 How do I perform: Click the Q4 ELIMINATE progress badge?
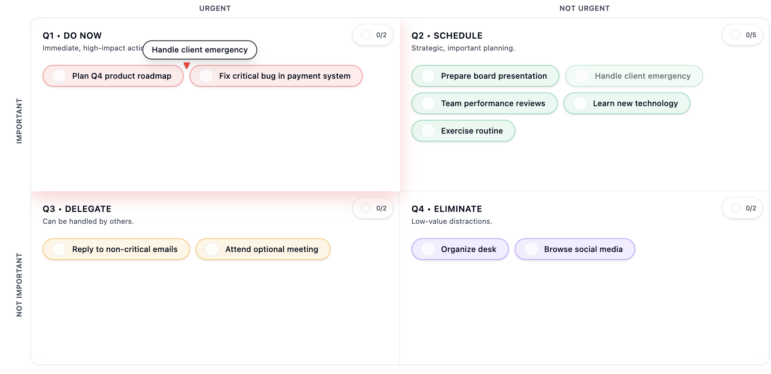742,208
